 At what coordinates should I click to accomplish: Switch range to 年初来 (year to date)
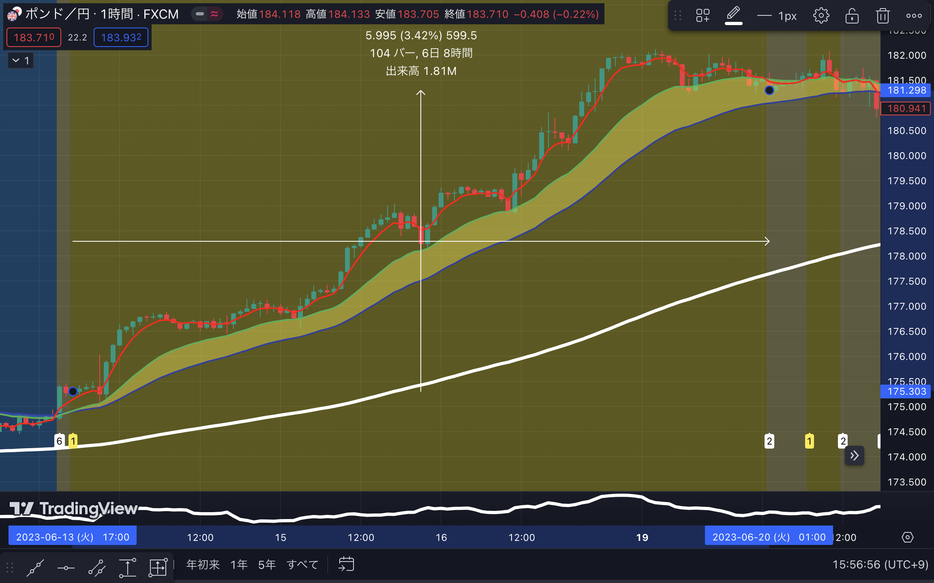click(203, 564)
